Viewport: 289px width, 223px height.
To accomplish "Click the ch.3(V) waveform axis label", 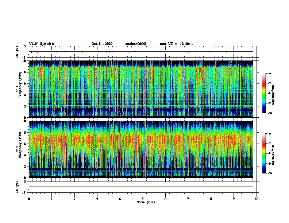I will pyautogui.click(x=18, y=187).
